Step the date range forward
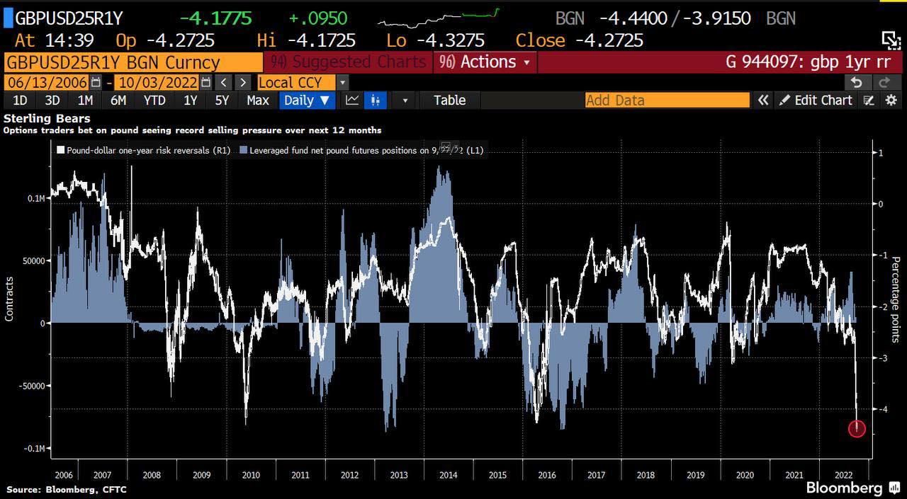This screenshot has width=907, height=499. coord(242,82)
